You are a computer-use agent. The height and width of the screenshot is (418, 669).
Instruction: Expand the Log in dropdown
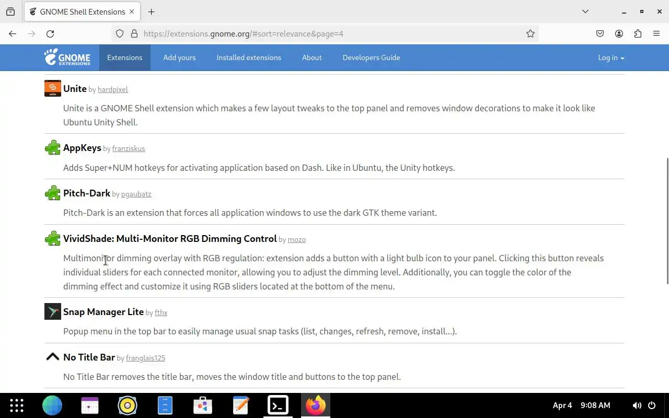[x=611, y=57]
